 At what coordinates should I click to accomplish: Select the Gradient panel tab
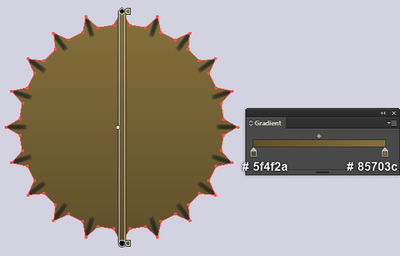(266, 123)
